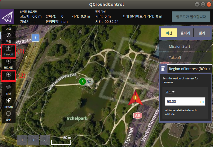This screenshot has height=147, width=213.
Task: Select the Mission Start item
Action: (186, 46)
